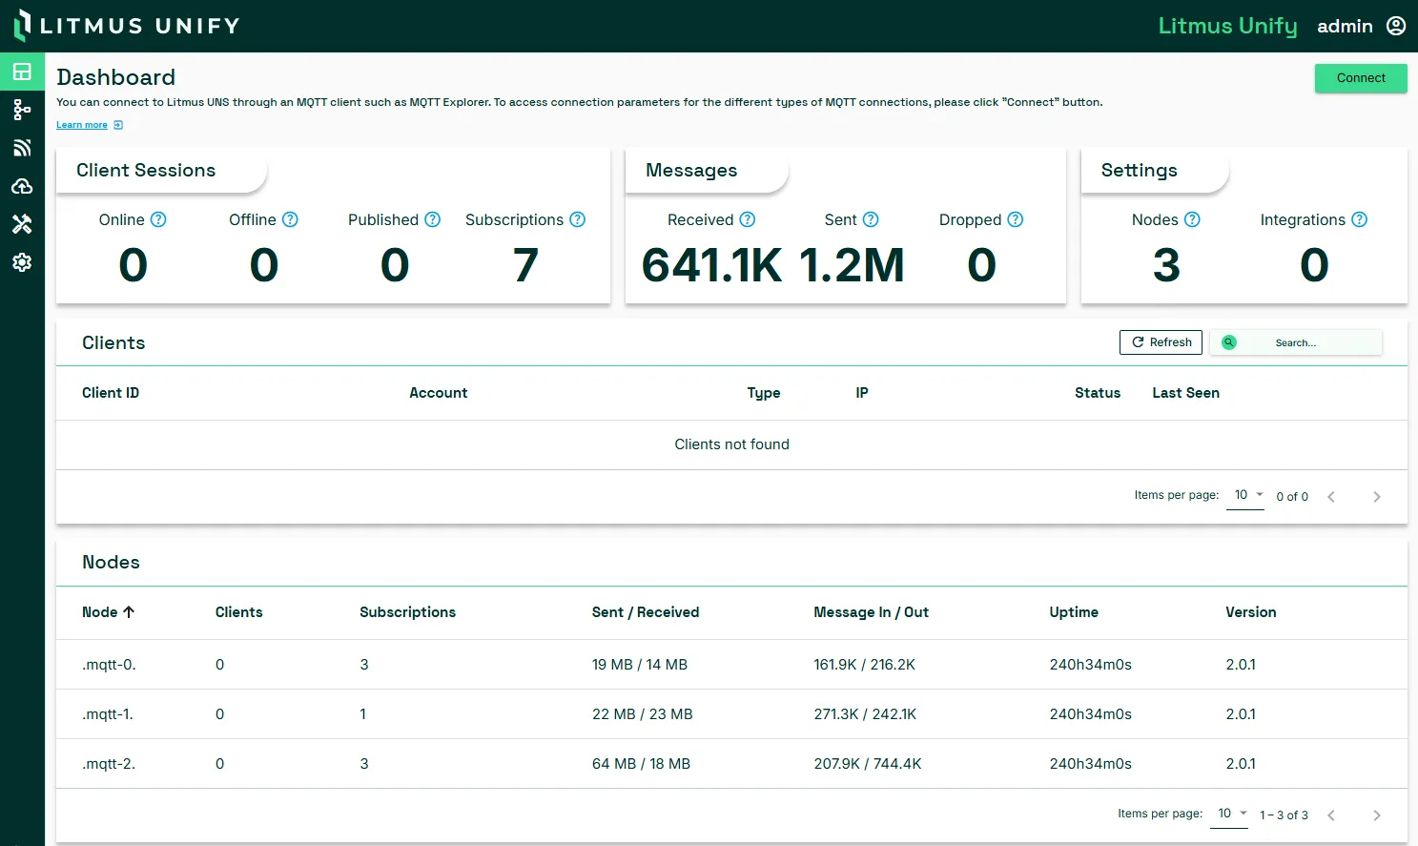This screenshot has height=846, width=1418.
Task: Sort by Status column header
Action: 1098,393
